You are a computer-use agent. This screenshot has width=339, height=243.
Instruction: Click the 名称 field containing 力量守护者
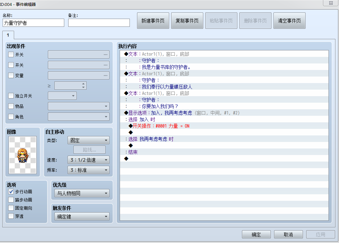tap(33, 23)
